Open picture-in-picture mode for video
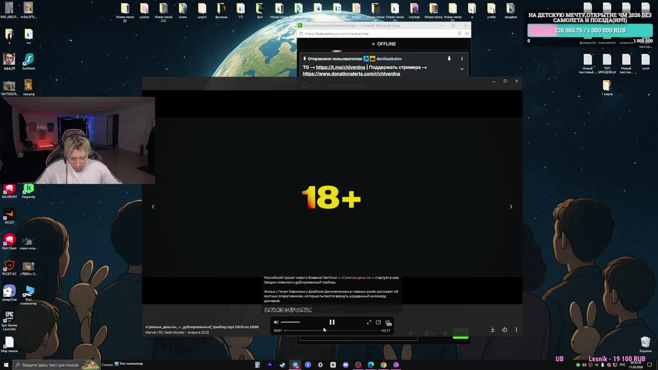658x370 pixels. pyautogui.click(x=378, y=322)
